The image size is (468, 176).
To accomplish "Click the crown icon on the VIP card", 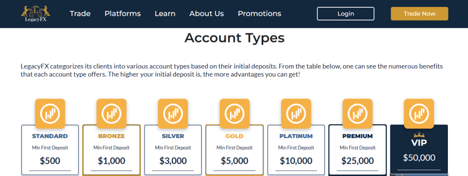I will point(419,135).
